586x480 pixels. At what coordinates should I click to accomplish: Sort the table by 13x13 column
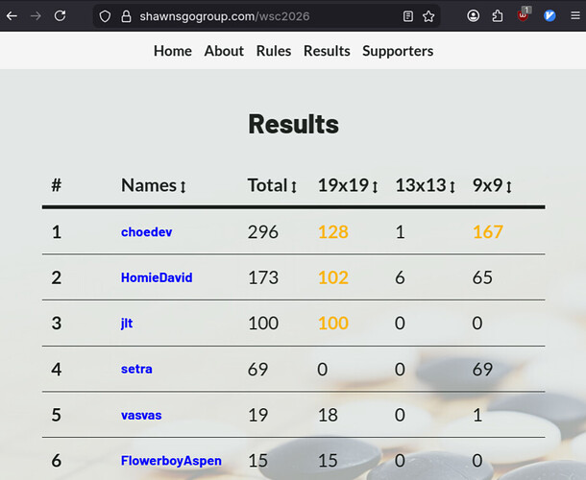tap(426, 185)
